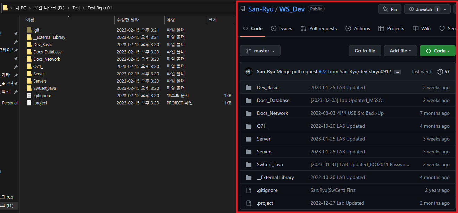This screenshot has height=213, width=458.
Task: Switch to the Pull requests tab
Action: pos(319,28)
